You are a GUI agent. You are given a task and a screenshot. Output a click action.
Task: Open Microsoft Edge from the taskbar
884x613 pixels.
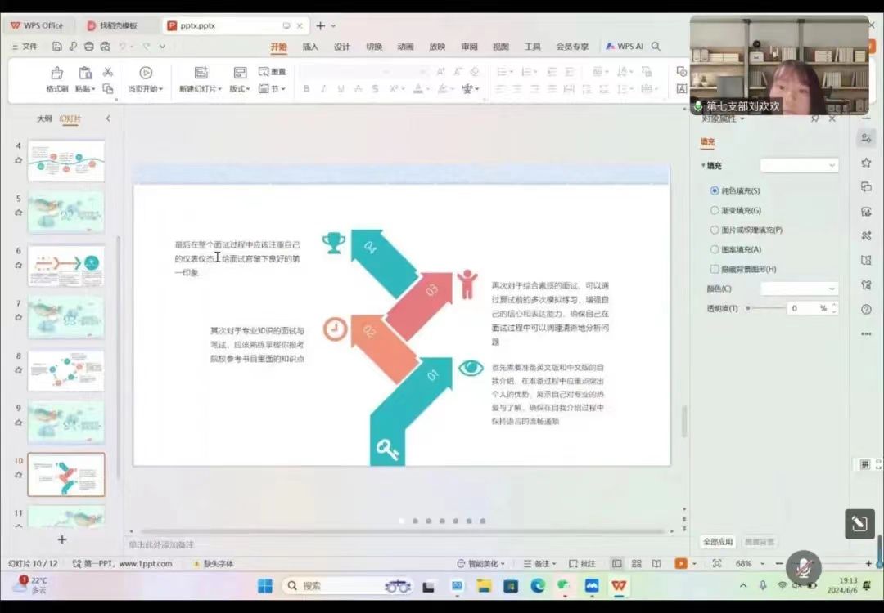pyautogui.click(x=538, y=586)
